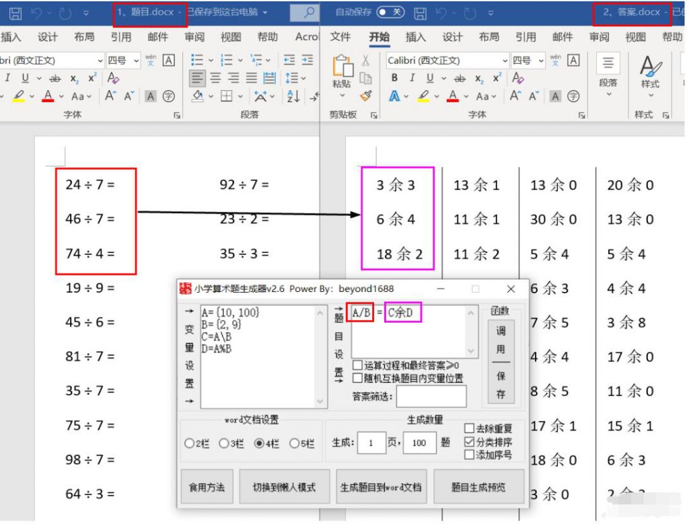689x524 pixels.
Task: Click the Paste (粘贴) icon in right Word window
Action: click(342, 69)
